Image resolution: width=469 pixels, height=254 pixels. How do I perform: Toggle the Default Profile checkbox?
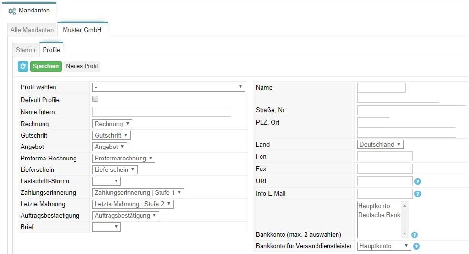pyautogui.click(x=95, y=99)
